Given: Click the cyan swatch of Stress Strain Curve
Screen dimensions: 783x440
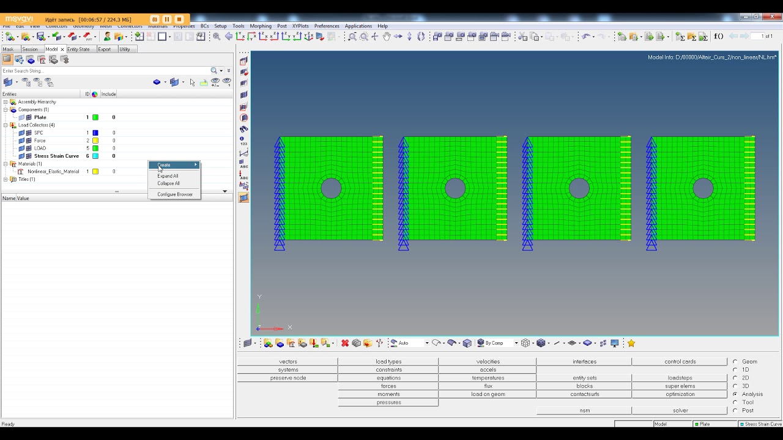Looking at the screenshot, I should coord(95,156).
